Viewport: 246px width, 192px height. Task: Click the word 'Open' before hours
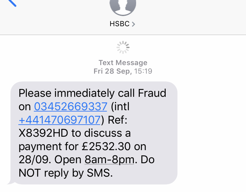(x=68, y=160)
